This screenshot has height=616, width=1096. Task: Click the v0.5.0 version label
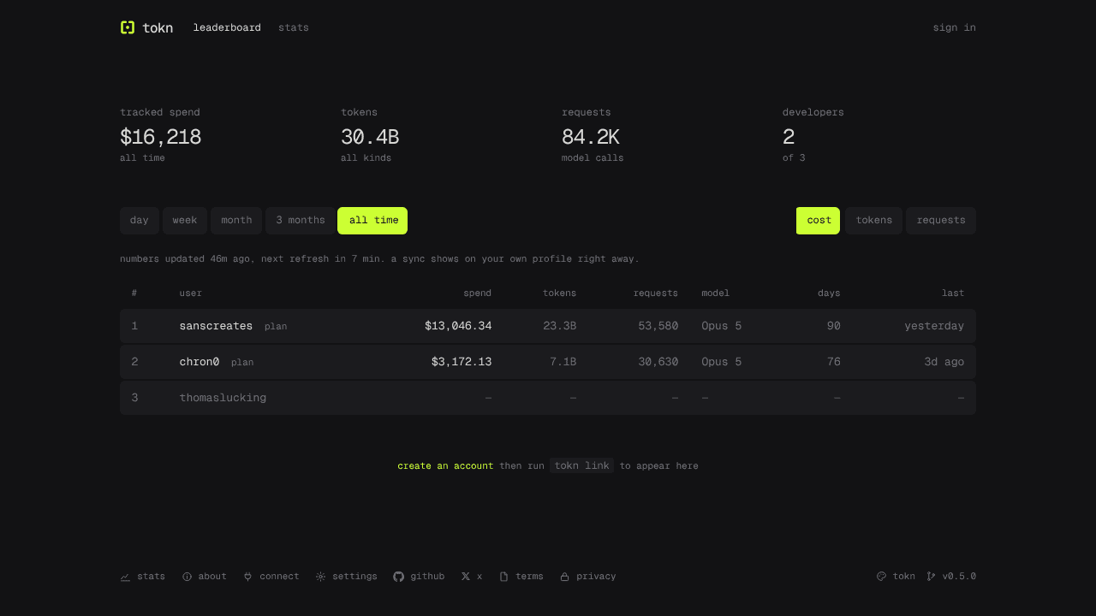pyautogui.click(x=959, y=577)
